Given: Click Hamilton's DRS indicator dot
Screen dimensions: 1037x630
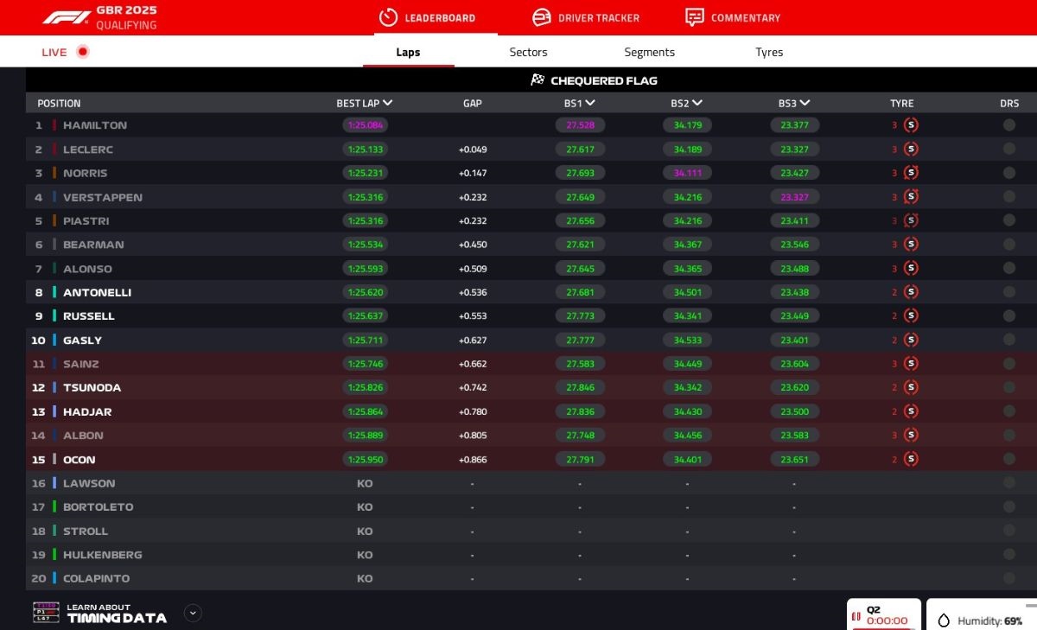Looking at the screenshot, I should coord(1008,125).
